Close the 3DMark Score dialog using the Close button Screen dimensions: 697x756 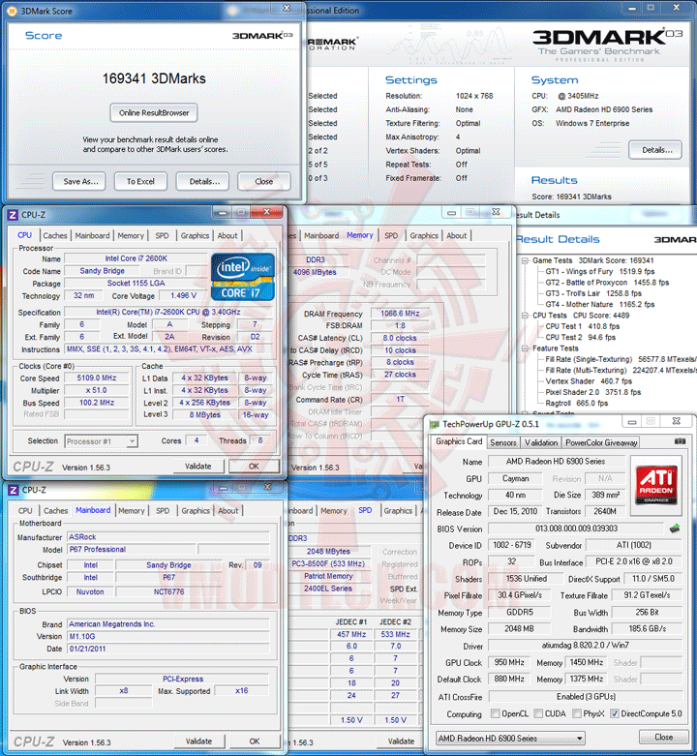(264, 181)
